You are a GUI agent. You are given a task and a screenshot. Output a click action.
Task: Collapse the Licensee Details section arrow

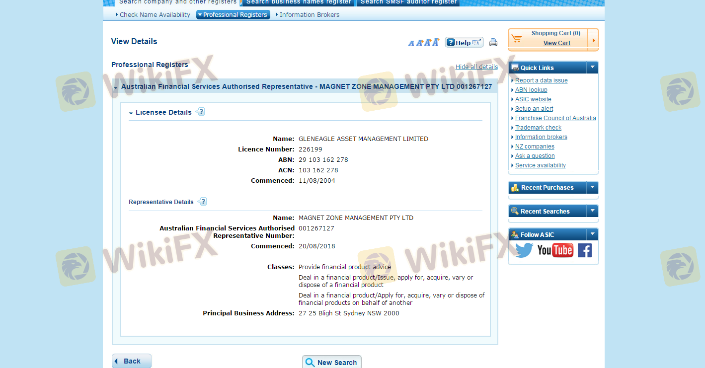[131, 113]
